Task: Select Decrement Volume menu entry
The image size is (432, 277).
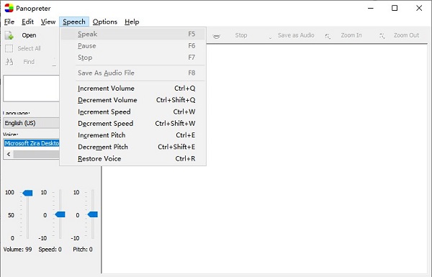Action: (x=132, y=100)
